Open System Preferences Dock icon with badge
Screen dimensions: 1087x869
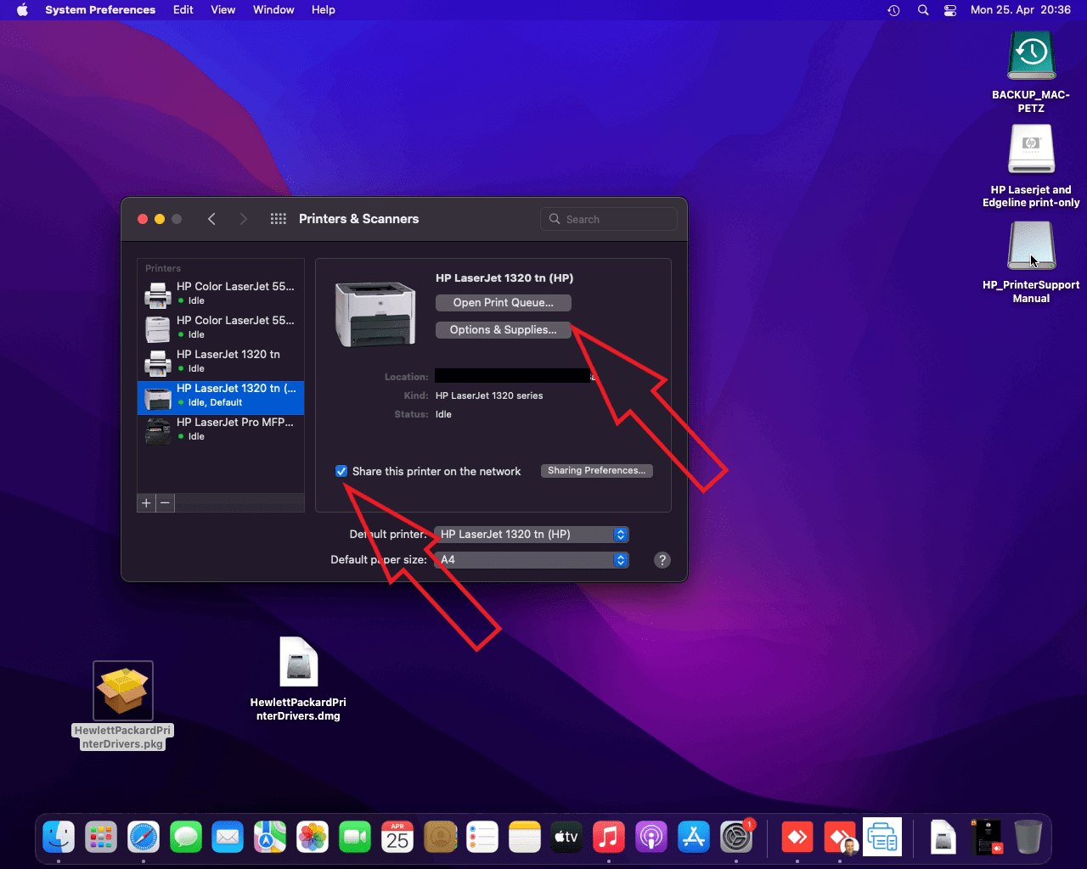(736, 838)
